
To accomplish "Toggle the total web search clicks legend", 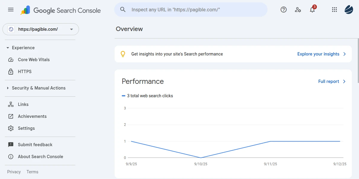I will click(x=147, y=96).
